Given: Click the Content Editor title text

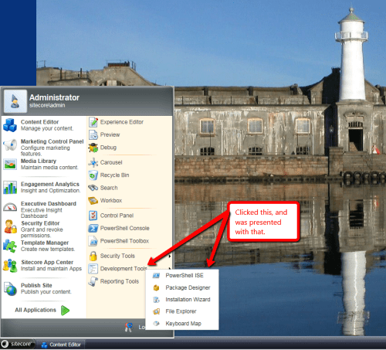Looking at the screenshot, I should coord(39,122).
